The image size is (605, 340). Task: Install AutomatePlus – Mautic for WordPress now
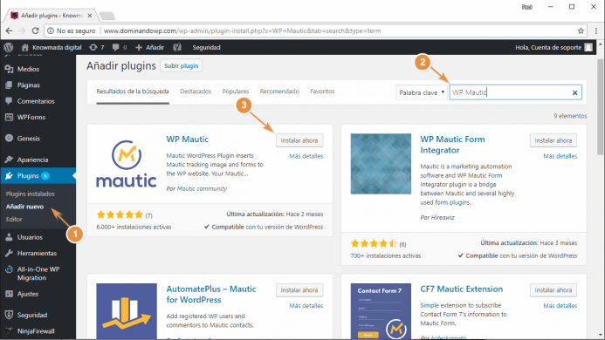pyautogui.click(x=299, y=290)
